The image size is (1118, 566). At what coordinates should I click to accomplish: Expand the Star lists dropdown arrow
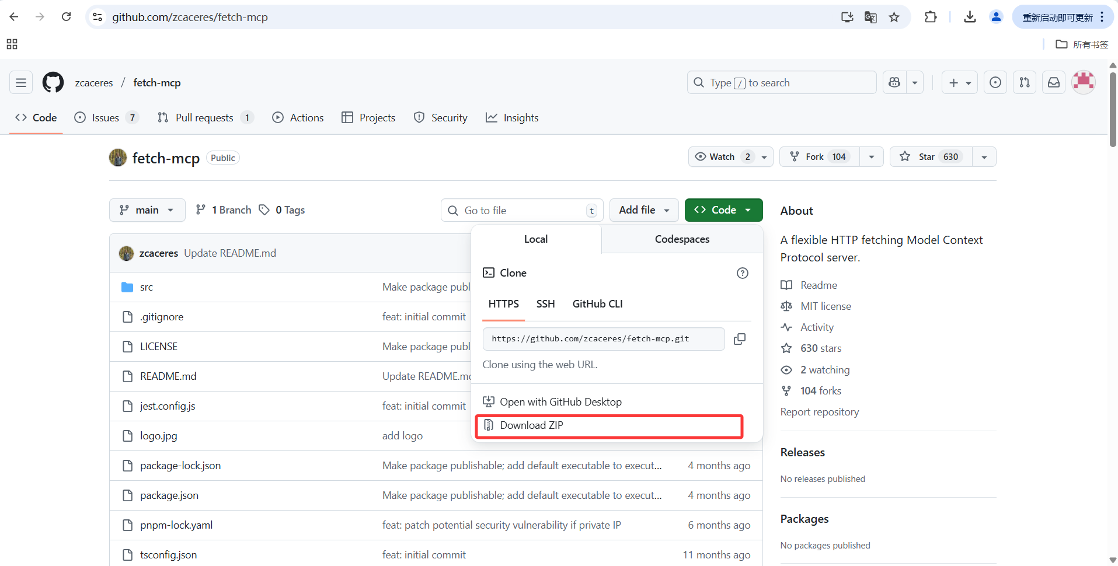coord(984,157)
